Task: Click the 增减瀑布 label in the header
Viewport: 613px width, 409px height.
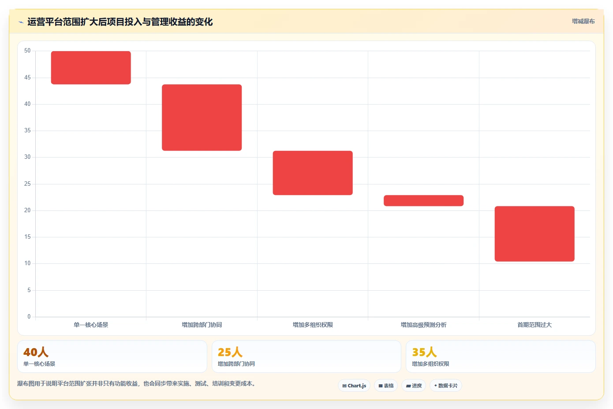Action: point(583,21)
